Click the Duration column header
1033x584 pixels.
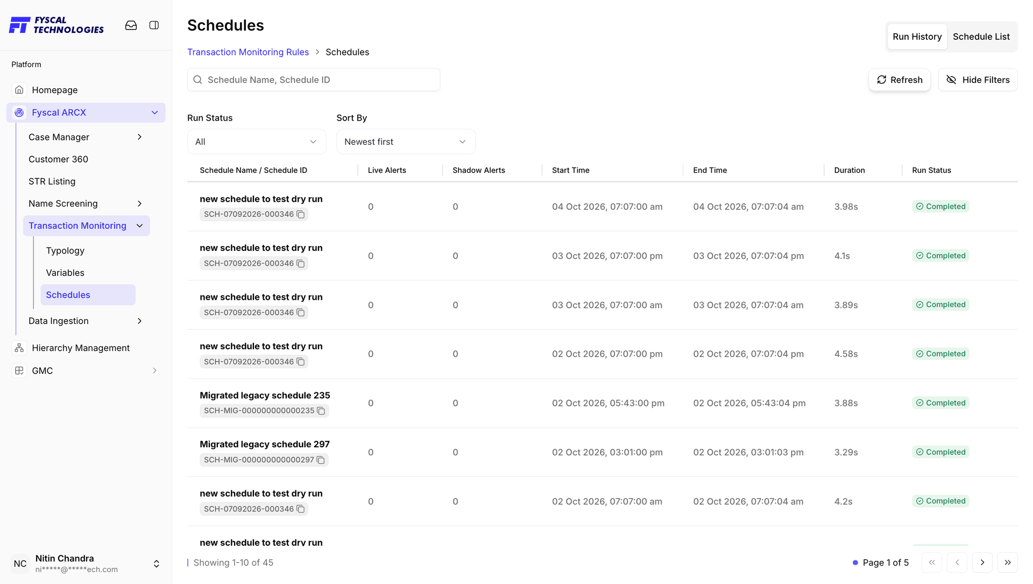(850, 171)
